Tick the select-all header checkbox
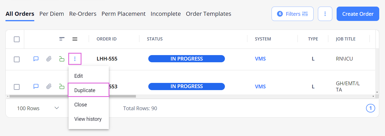385x136 pixels. tap(17, 39)
